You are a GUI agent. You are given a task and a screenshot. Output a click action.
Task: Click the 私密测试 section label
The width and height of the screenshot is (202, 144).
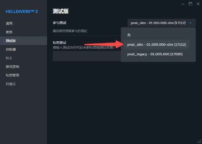tap(59, 43)
